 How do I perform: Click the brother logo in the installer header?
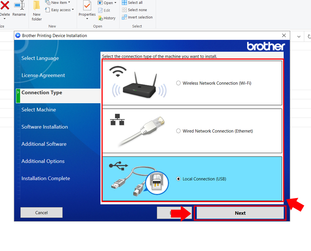(x=266, y=46)
